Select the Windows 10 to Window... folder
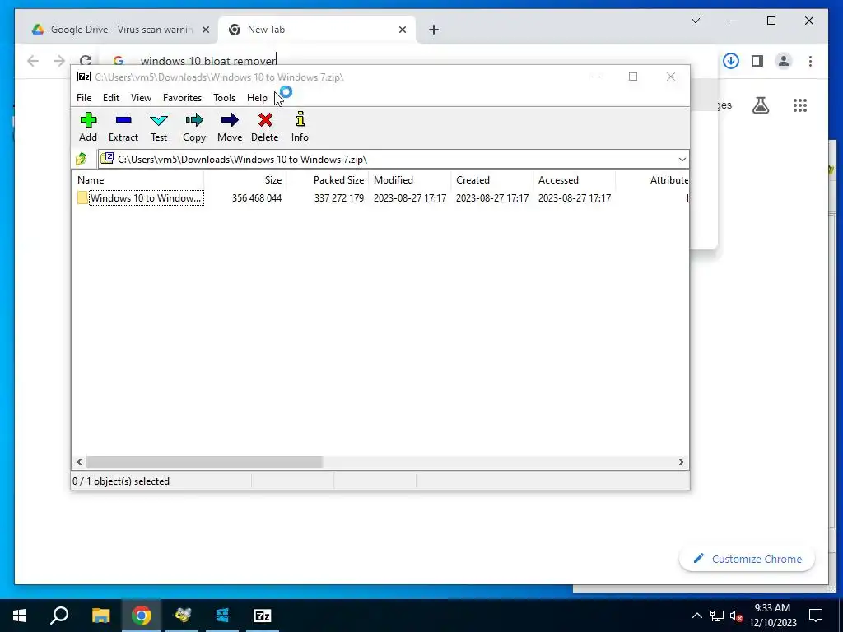The width and height of the screenshot is (843, 632). (x=140, y=197)
